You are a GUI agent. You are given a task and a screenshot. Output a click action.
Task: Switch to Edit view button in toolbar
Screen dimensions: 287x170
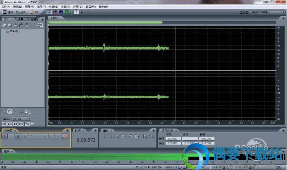[x=8, y=12]
